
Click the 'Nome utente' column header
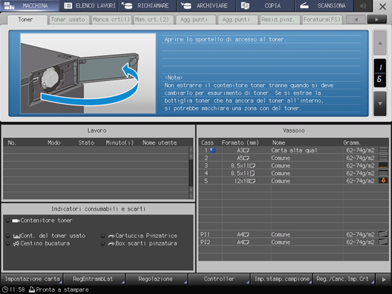click(159, 142)
